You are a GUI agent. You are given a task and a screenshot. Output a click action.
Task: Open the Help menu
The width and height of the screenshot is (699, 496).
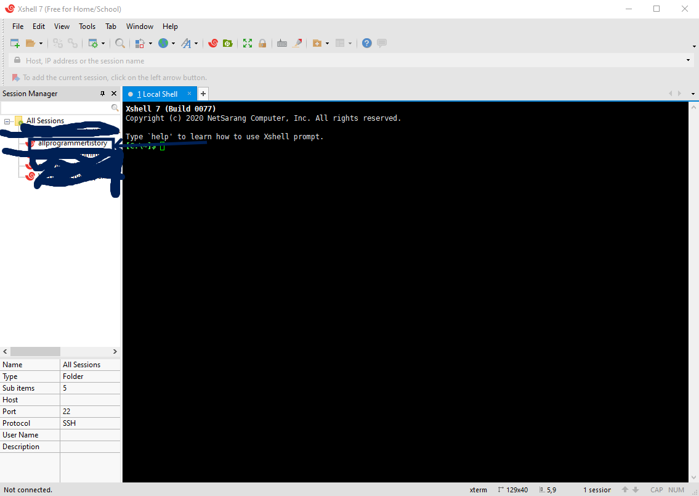170,26
